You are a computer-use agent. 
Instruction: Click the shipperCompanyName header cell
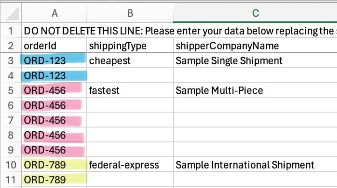254,46
